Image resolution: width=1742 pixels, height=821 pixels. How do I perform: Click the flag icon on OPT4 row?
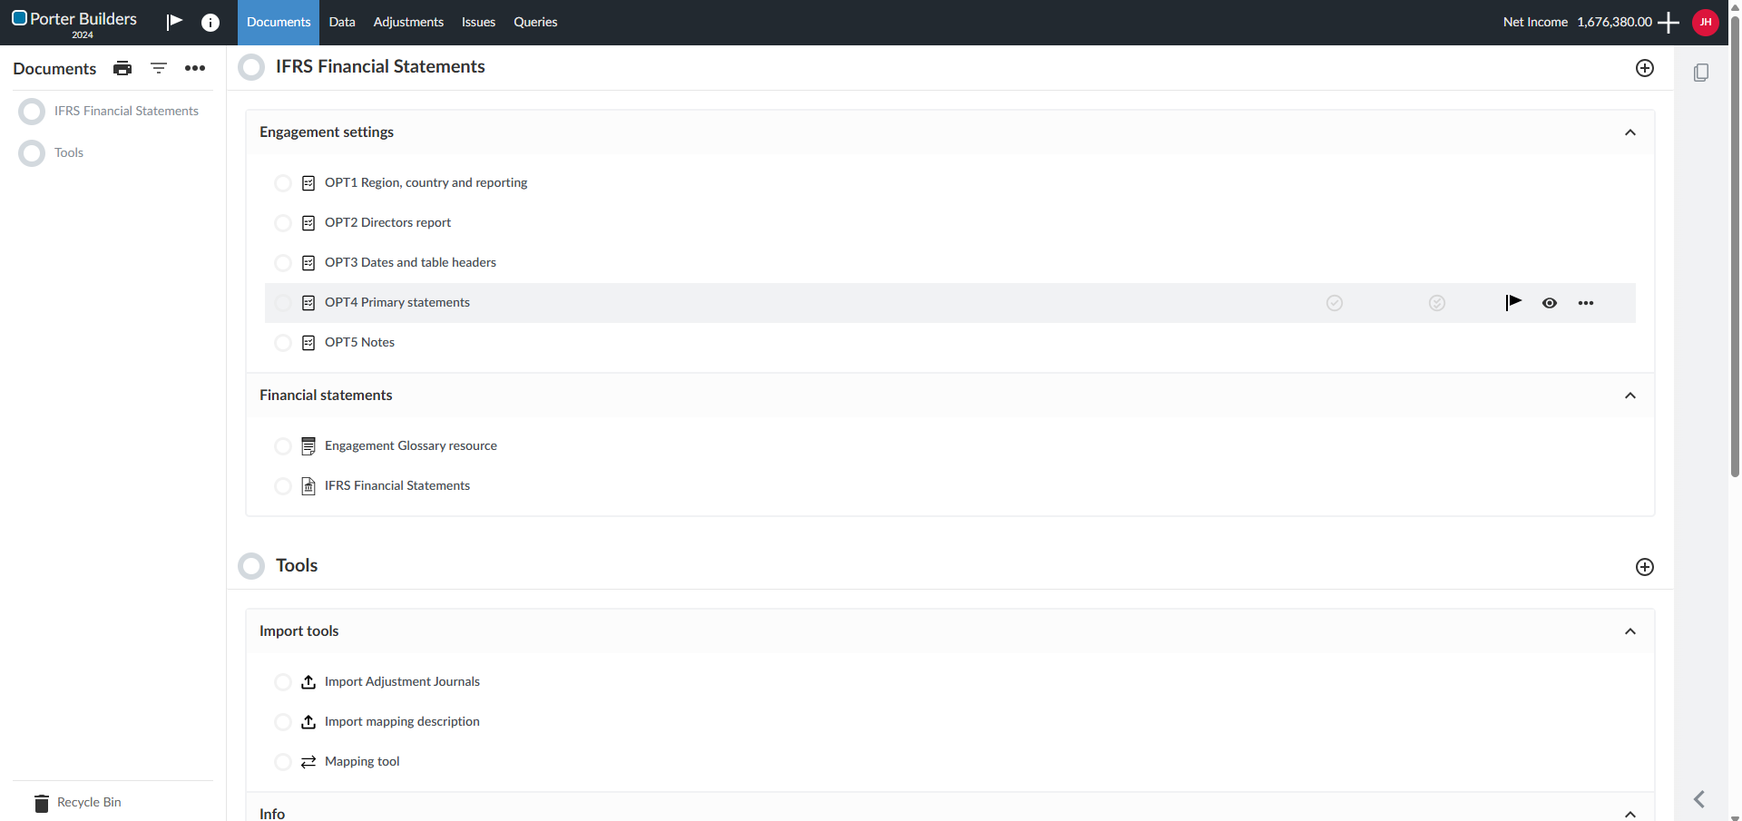click(1513, 302)
